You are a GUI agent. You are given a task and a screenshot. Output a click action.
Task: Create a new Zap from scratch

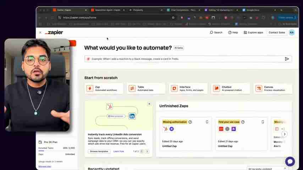pyautogui.click(x=104, y=89)
